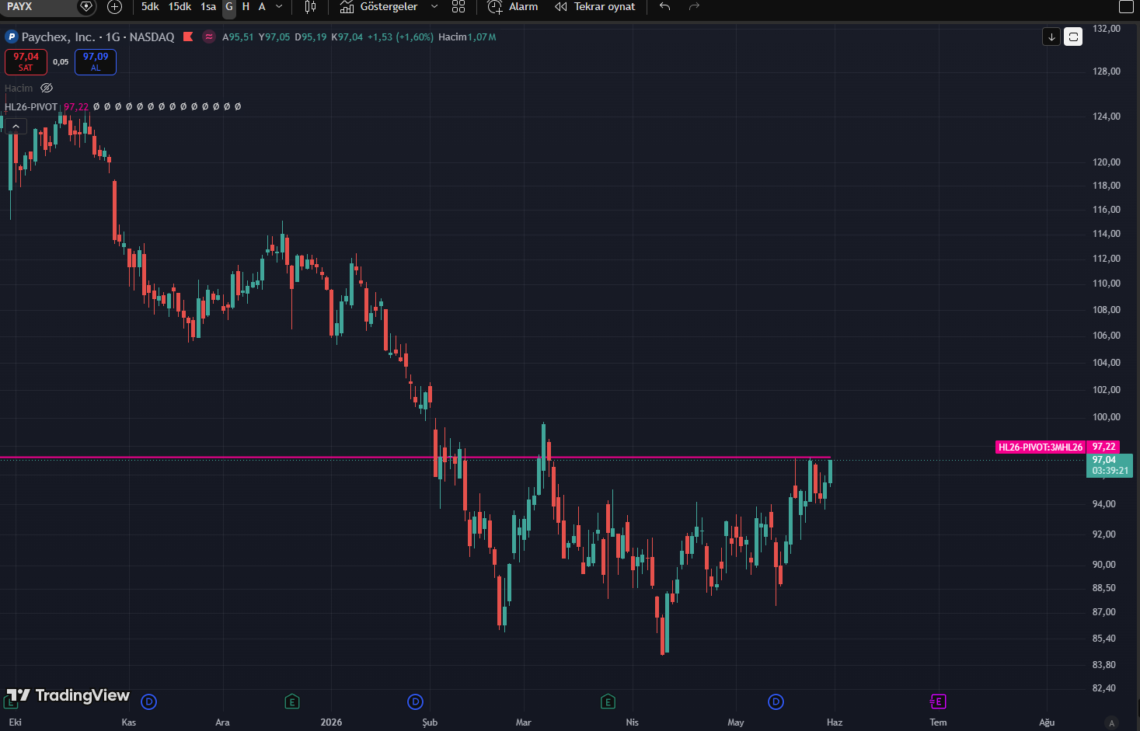Click the A auto-scale button at bottom right
The image size is (1140, 731).
(1112, 722)
